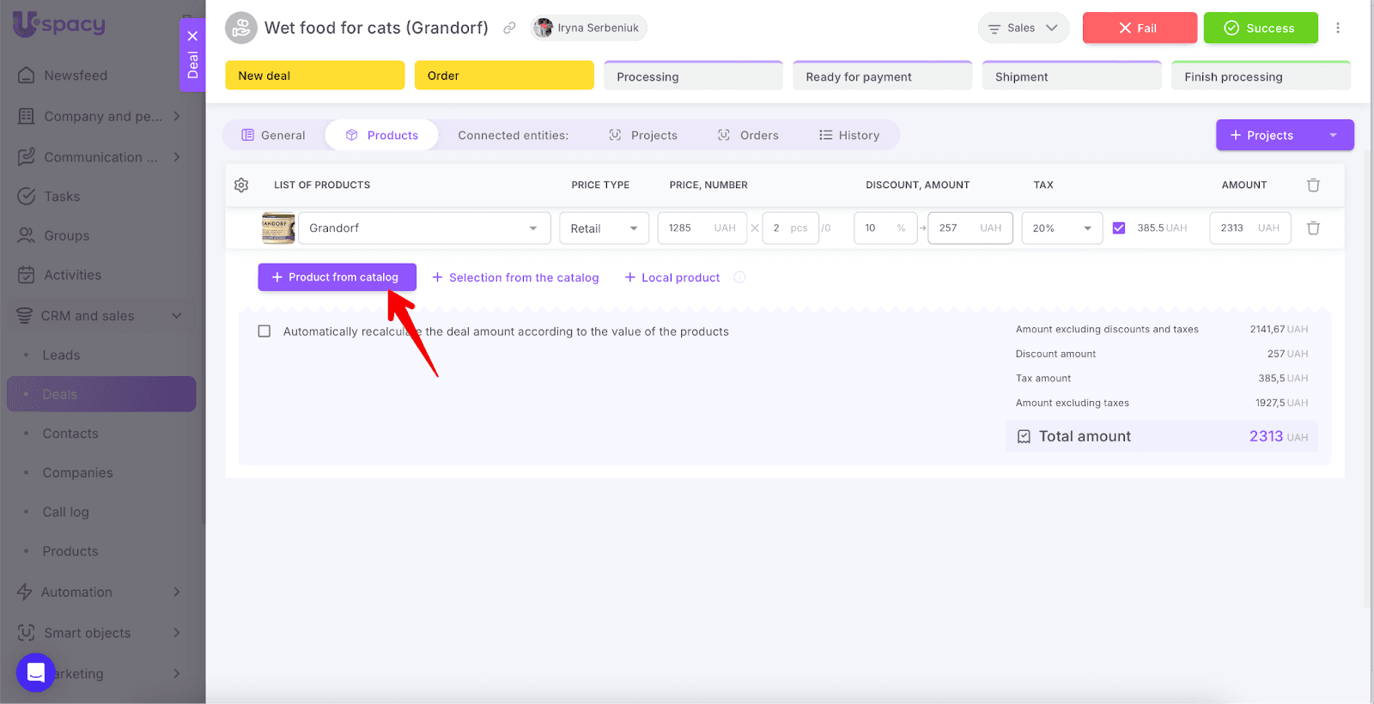Click the Local product info icon
Image resolution: width=1374 pixels, height=704 pixels.
tap(739, 277)
